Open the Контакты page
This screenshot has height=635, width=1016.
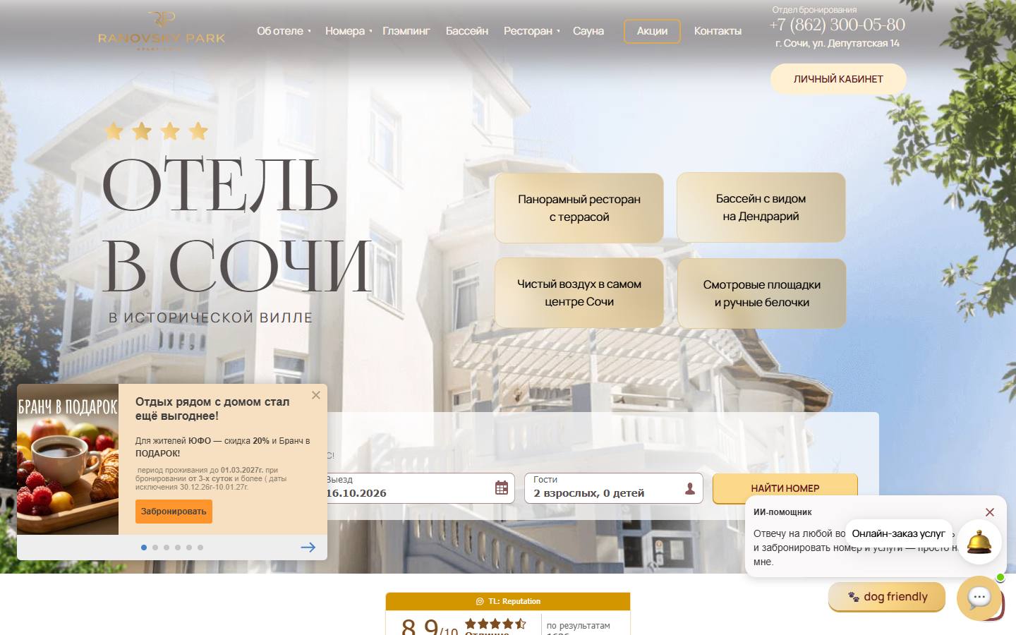(x=718, y=31)
